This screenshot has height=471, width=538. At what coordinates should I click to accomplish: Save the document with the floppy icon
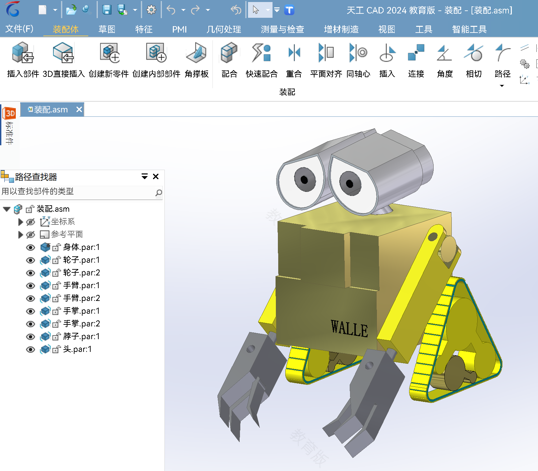[107, 10]
